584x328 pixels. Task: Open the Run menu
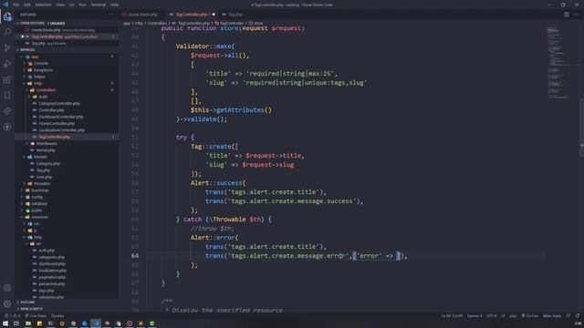(82, 5)
